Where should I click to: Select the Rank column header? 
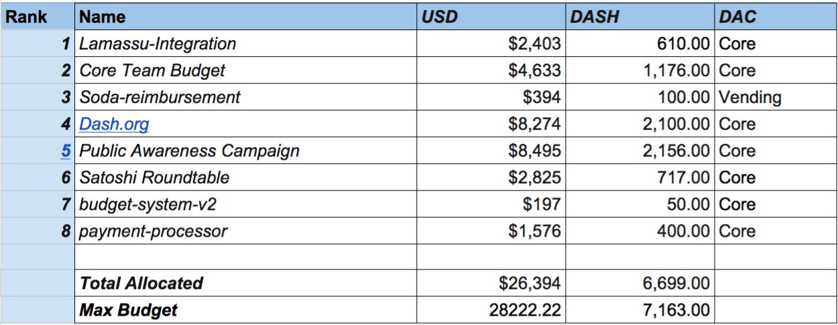click(x=38, y=17)
